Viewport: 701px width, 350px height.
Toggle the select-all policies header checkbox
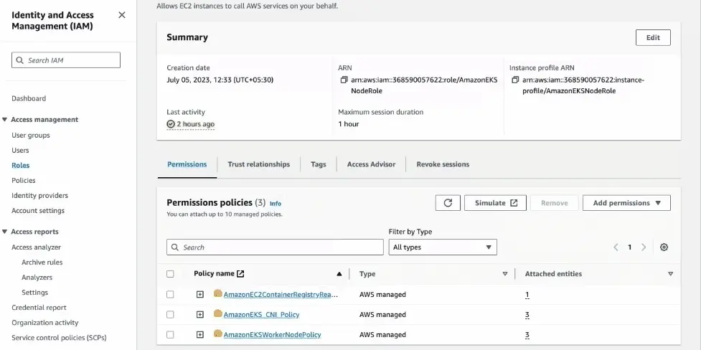pyautogui.click(x=170, y=274)
